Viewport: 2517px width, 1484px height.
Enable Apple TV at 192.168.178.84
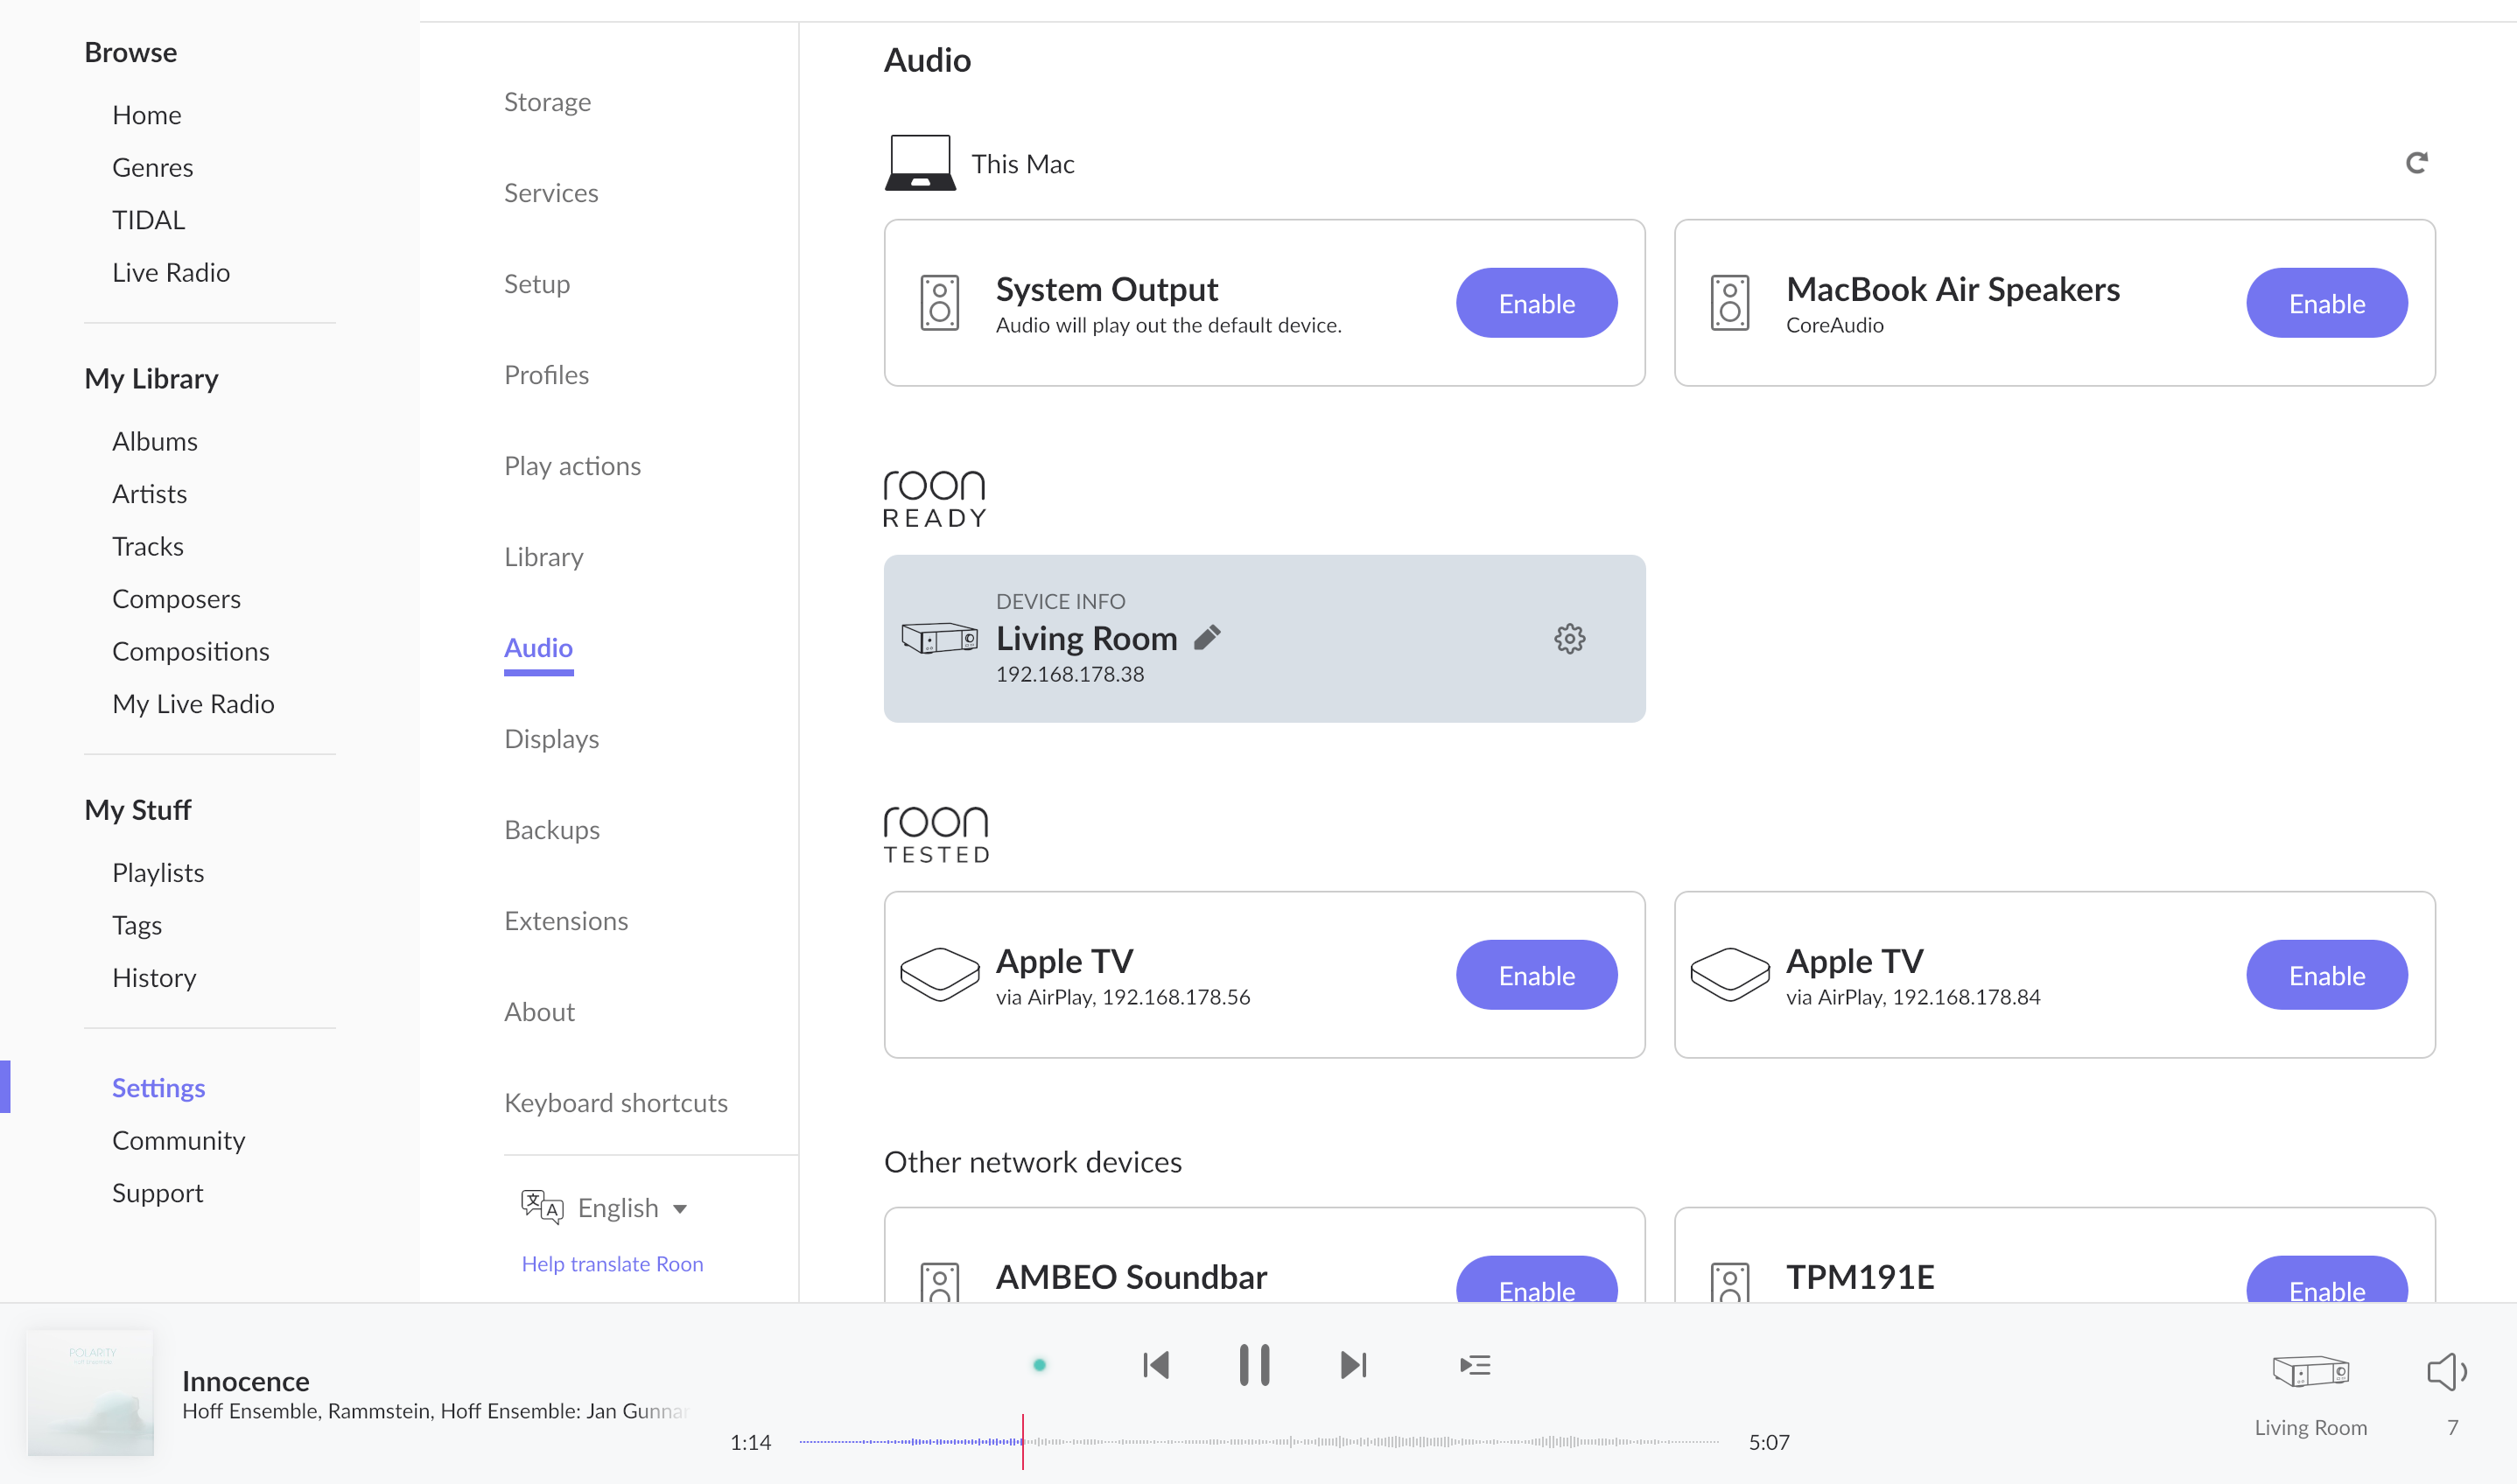click(x=2326, y=974)
